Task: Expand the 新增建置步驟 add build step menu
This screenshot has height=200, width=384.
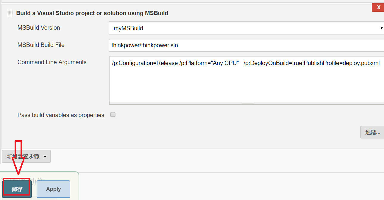Action: pyautogui.click(x=26, y=156)
